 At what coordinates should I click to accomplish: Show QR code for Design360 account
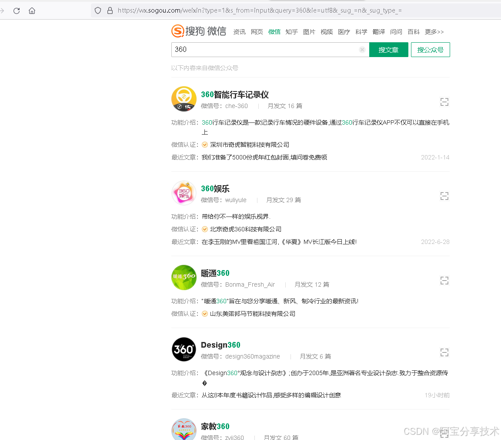point(444,352)
